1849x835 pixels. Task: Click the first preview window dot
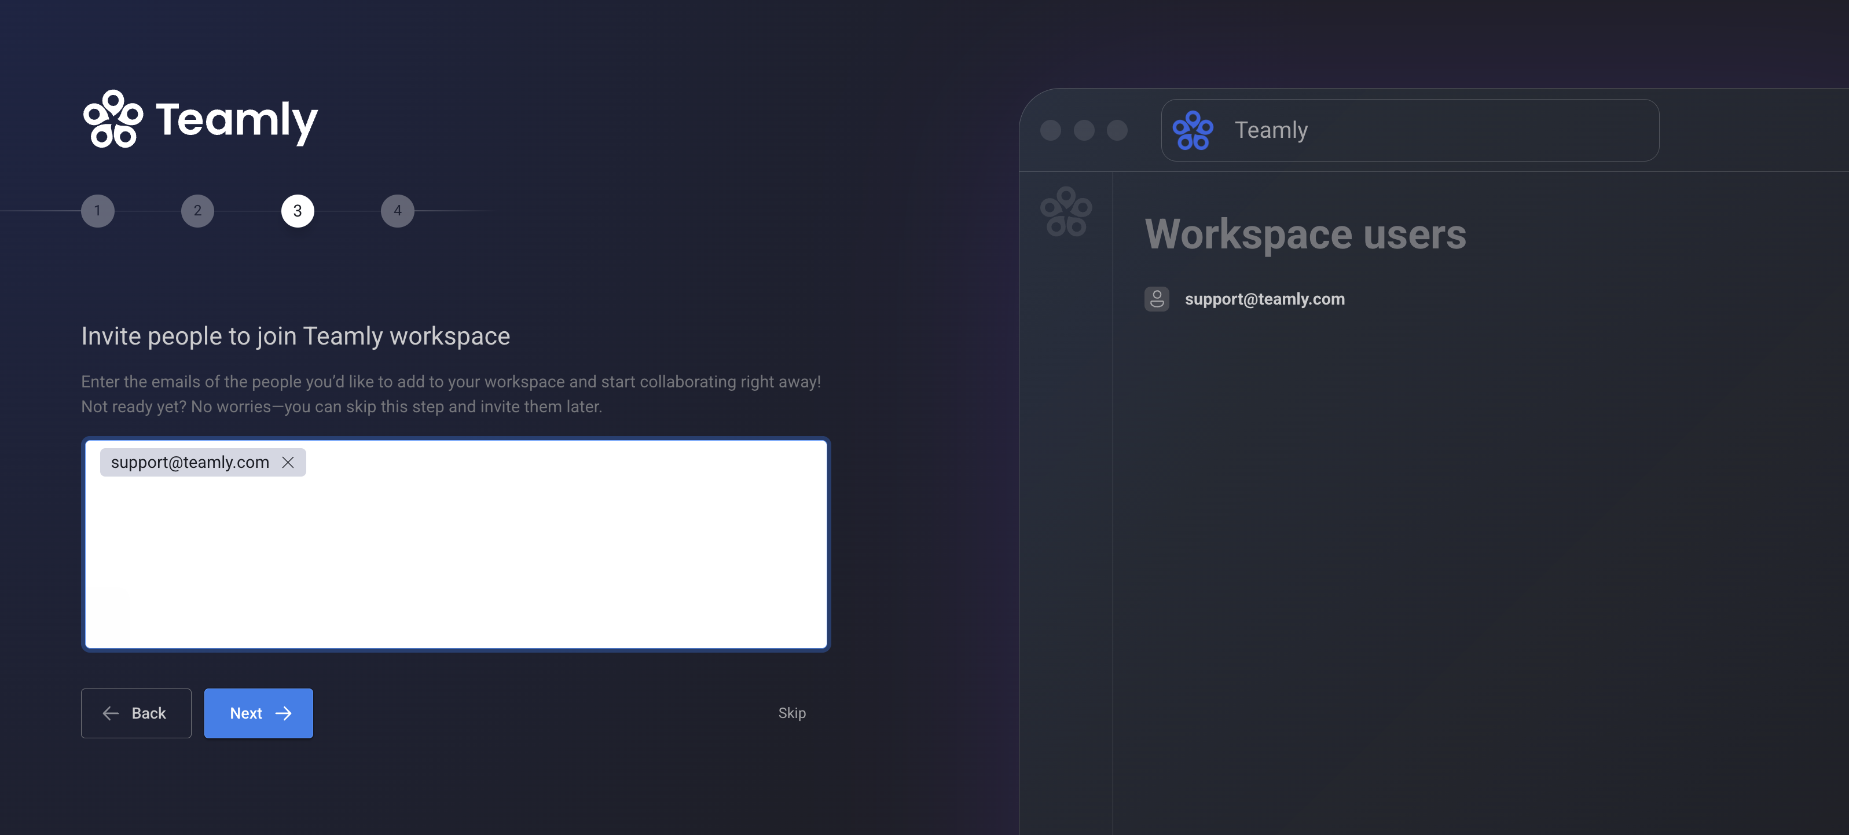click(x=1050, y=130)
